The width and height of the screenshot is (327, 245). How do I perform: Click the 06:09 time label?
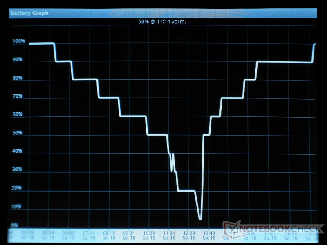coord(68,233)
